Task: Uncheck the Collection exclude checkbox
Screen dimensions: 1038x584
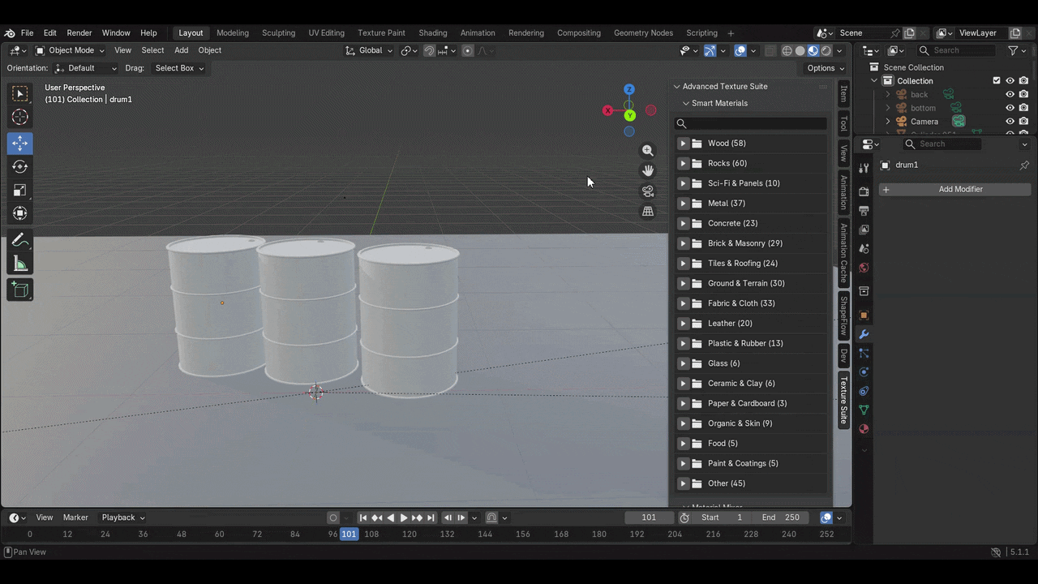Action: pyautogui.click(x=997, y=81)
